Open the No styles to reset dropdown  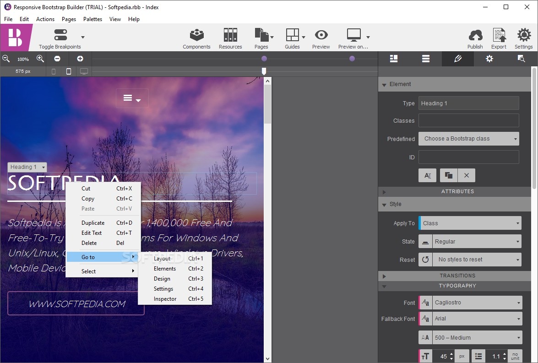point(477,260)
